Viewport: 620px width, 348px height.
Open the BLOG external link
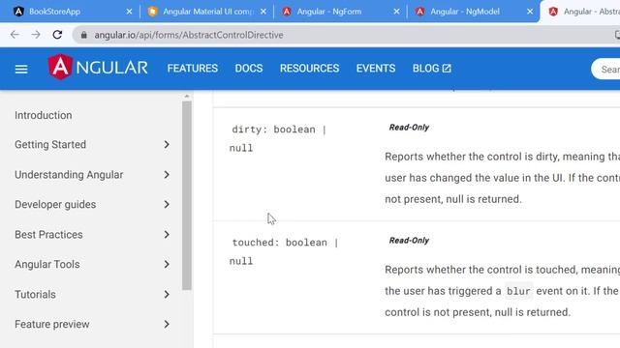point(431,69)
